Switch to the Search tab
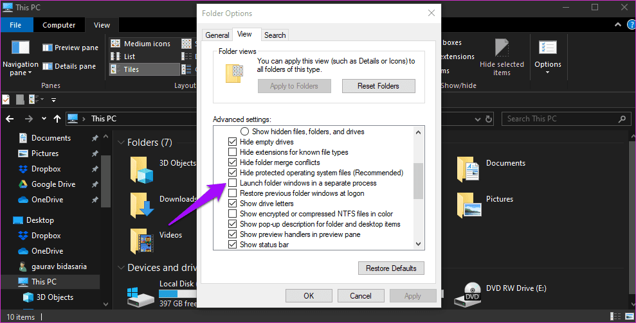 275,35
